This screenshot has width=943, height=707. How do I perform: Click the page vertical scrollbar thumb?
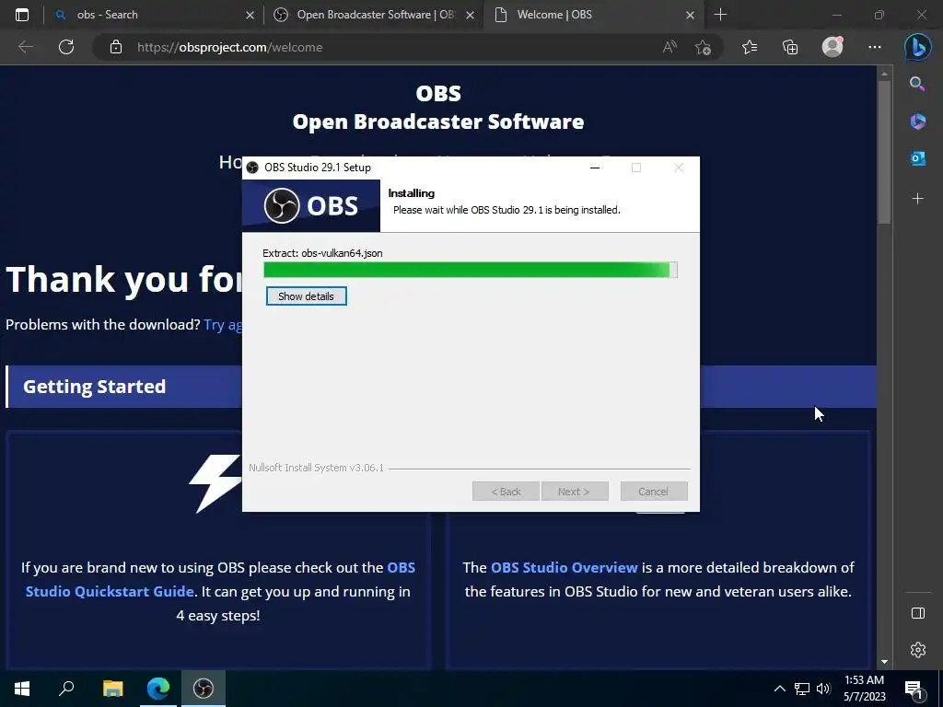(884, 152)
